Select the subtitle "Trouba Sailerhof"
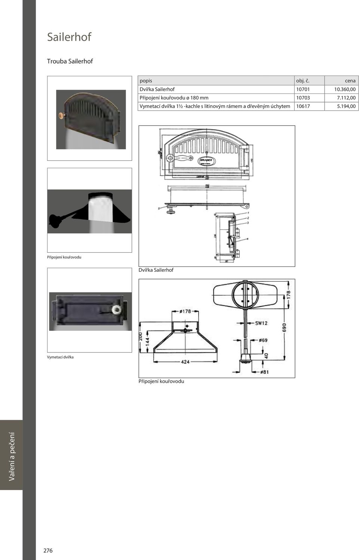The width and height of the screenshot is (359, 560). pos(70,61)
